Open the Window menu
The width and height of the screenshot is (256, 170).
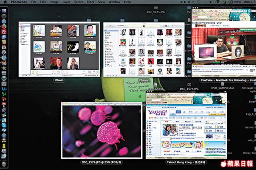114,2
